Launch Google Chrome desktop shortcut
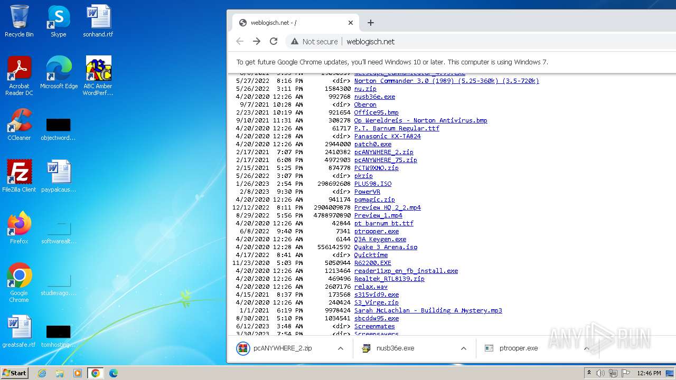This screenshot has height=380, width=676. 19,282
